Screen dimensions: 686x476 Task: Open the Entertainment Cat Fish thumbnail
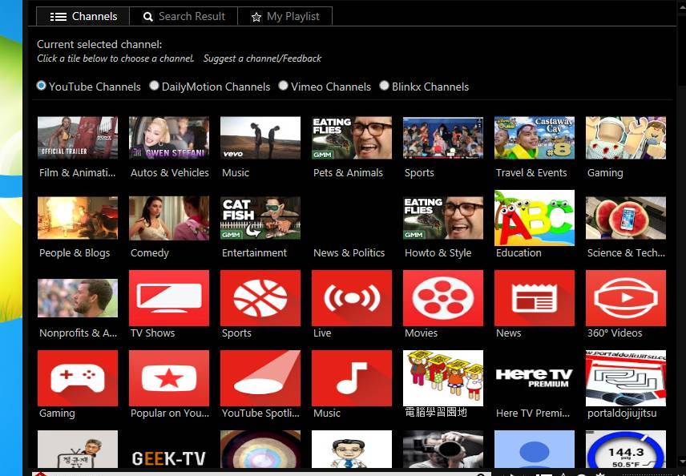click(260, 218)
